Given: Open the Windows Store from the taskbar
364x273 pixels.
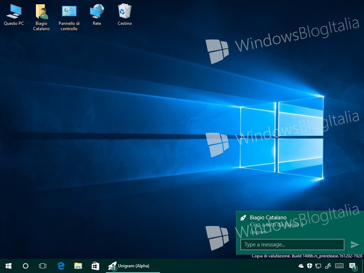Looking at the screenshot, I should 96,266.
